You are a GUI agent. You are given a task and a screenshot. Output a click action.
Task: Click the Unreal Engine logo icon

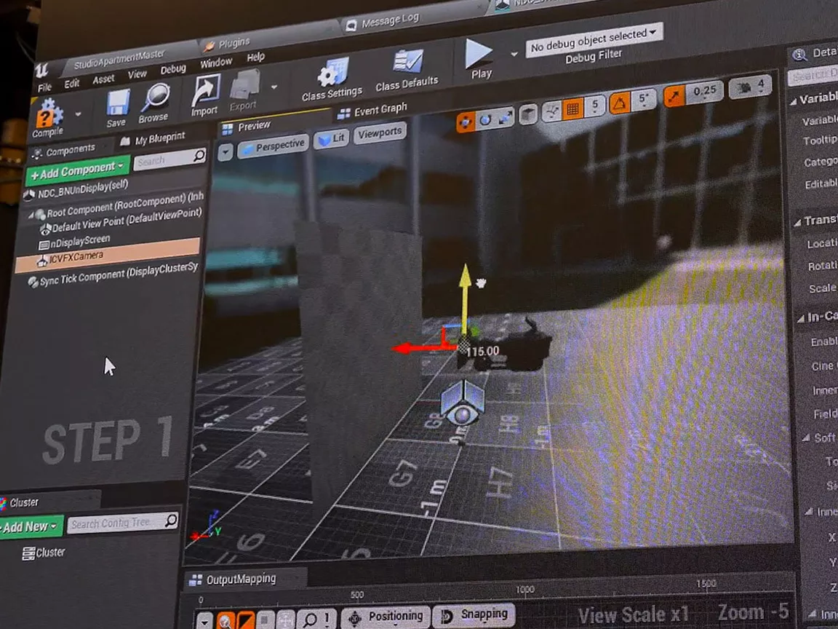tap(41, 70)
